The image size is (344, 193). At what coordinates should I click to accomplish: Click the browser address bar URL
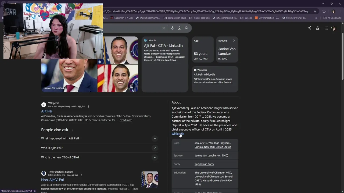click(x=206, y=11)
